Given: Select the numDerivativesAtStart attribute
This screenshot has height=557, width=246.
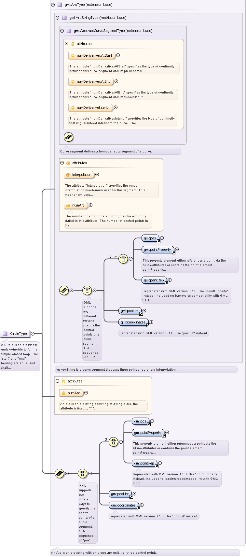Looking at the screenshot, I should coord(91,55).
